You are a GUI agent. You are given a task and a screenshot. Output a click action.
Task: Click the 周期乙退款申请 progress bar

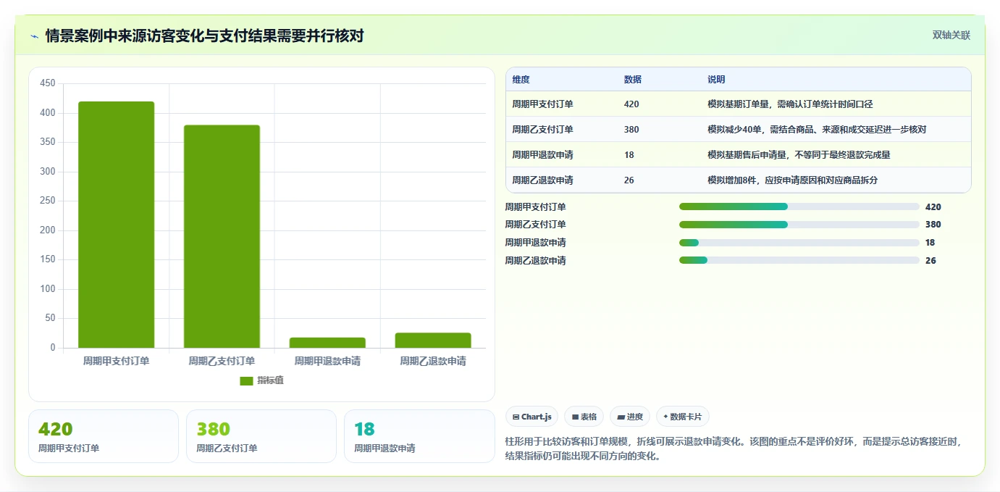pos(799,260)
